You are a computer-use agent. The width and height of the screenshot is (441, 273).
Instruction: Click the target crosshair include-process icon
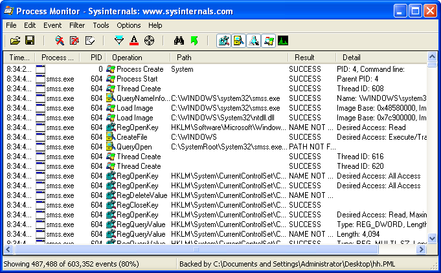(x=149, y=41)
